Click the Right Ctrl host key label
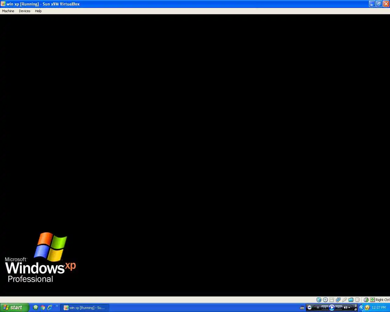Viewport: 390px width, 312px height. click(382, 300)
